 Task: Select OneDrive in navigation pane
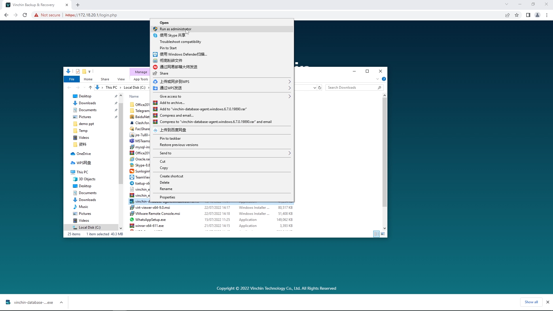84,154
